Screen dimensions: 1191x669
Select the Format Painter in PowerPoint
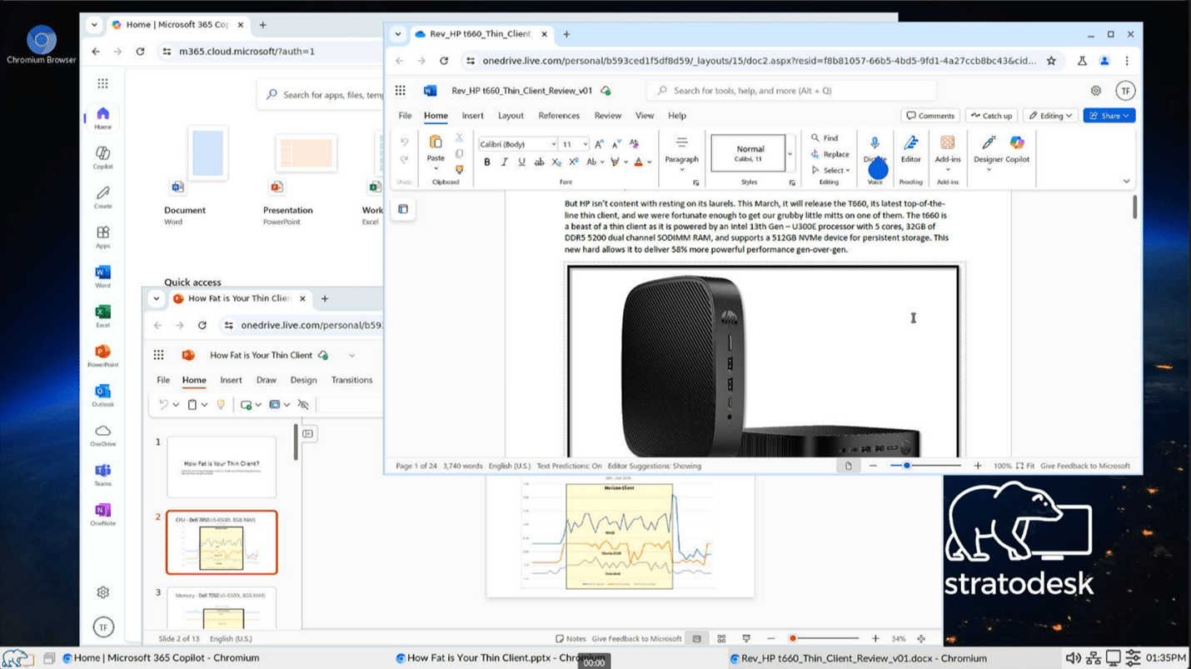click(222, 405)
